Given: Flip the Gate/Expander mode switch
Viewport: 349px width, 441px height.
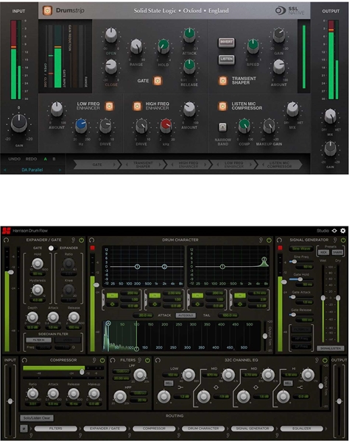Looking at the screenshot, I should coord(52,248).
